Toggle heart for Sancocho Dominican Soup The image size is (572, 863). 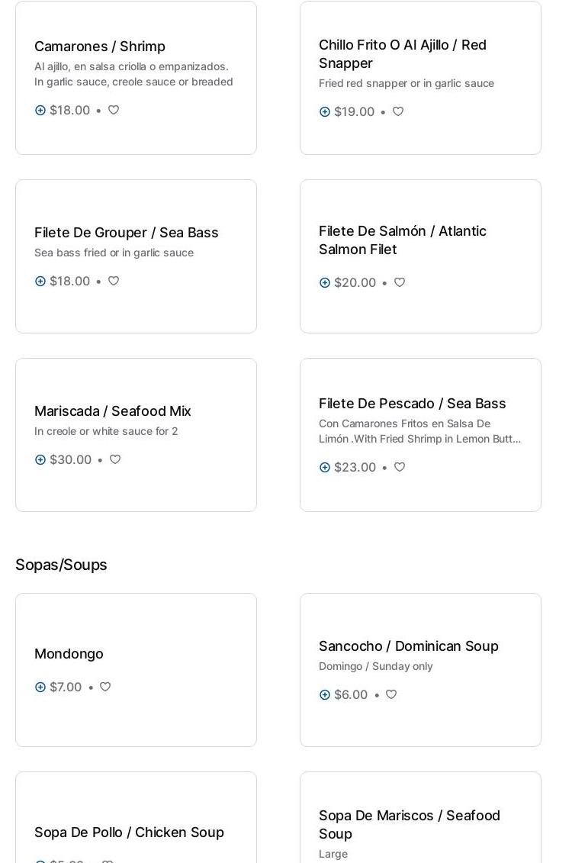point(391,694)
